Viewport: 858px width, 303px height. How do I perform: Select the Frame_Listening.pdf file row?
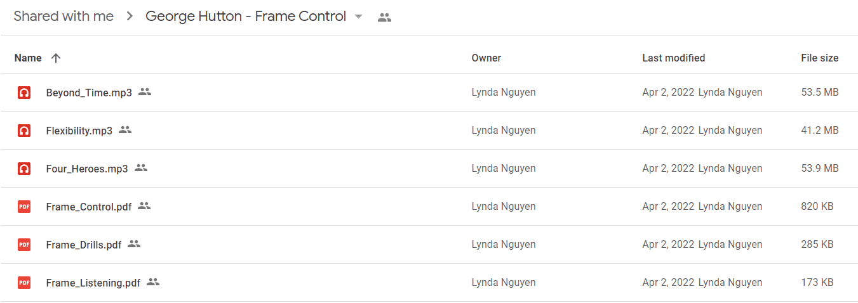429,283
